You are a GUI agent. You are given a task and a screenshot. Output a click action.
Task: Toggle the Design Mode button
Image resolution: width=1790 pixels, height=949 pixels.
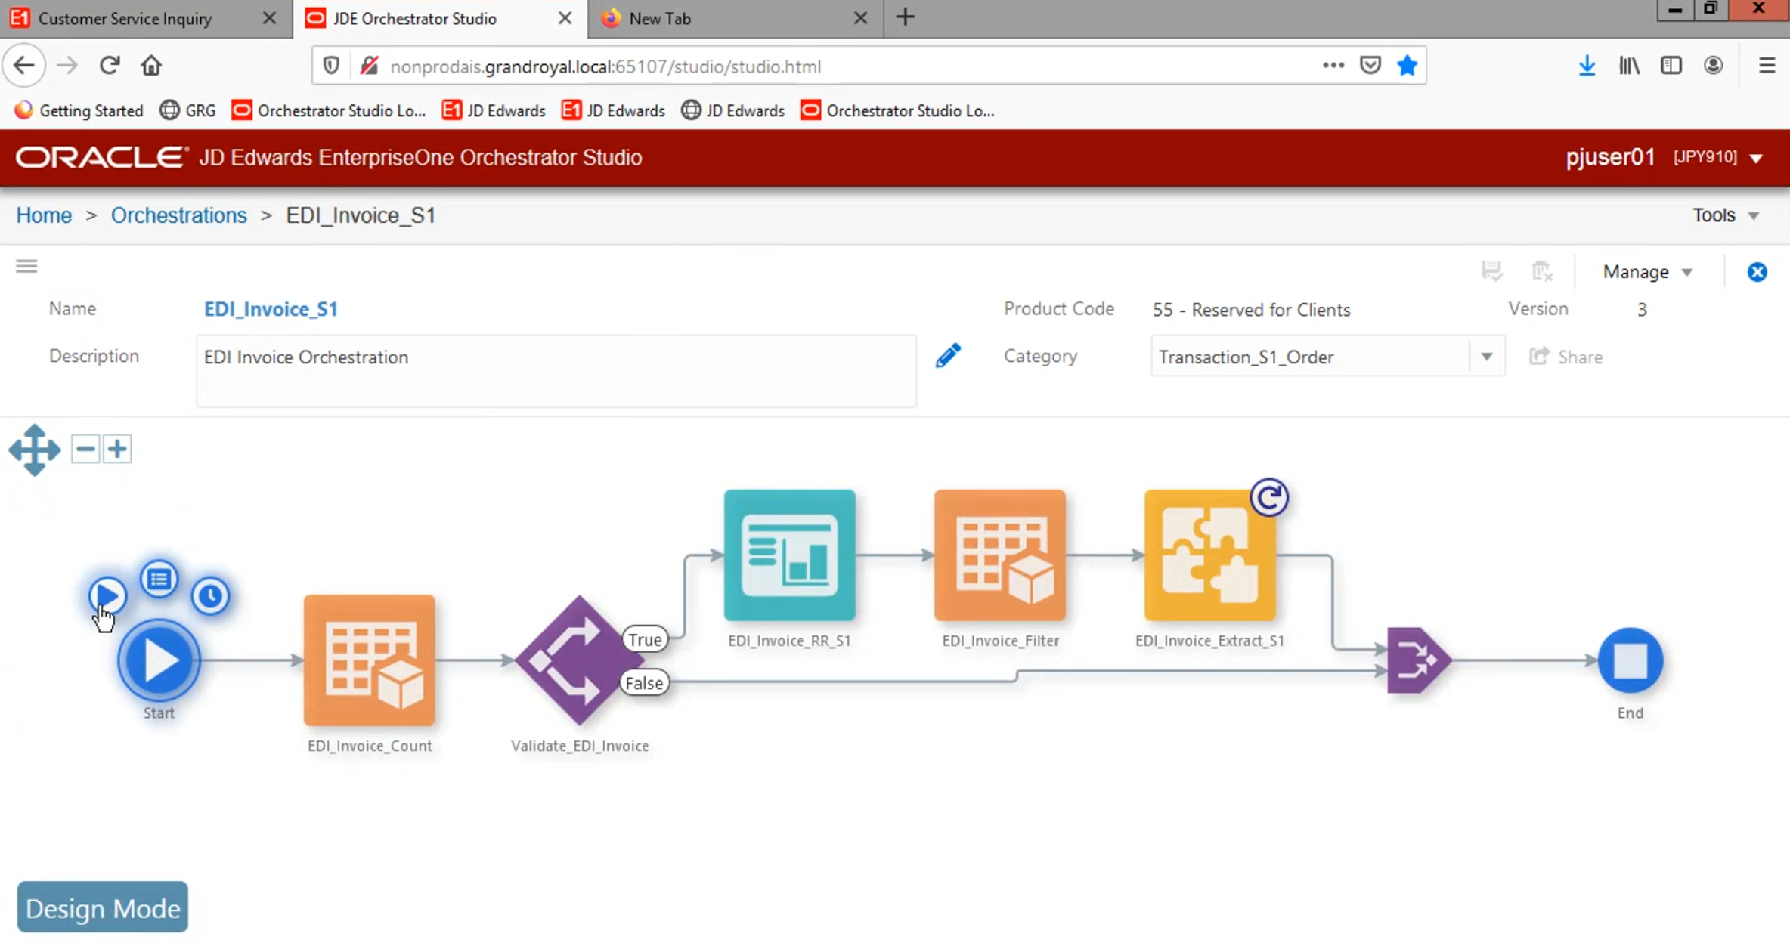tap(103, 907)
